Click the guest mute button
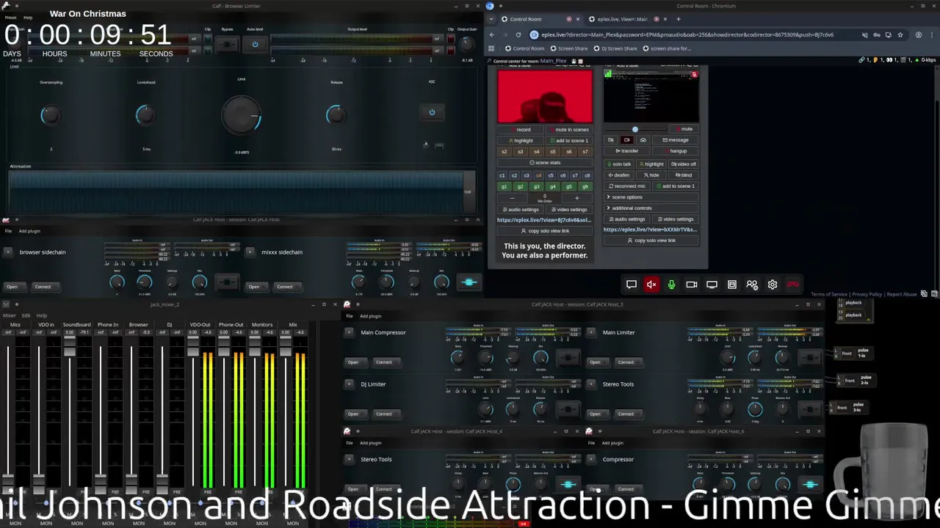Screen dimensions: 940x528 click(x=684, y=129)
